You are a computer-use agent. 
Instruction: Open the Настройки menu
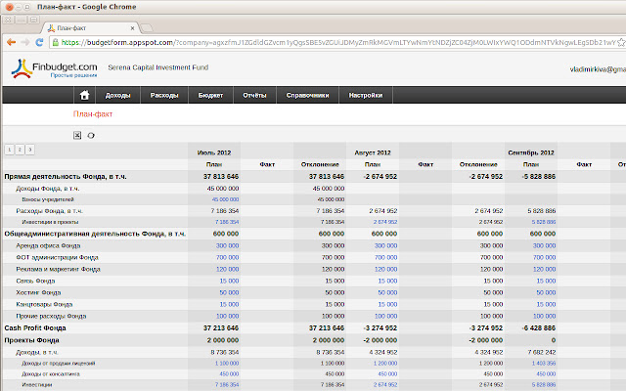(366, 96)
